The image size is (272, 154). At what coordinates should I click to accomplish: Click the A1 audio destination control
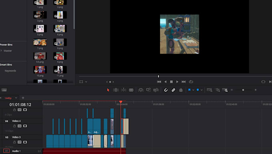[6, 151]
